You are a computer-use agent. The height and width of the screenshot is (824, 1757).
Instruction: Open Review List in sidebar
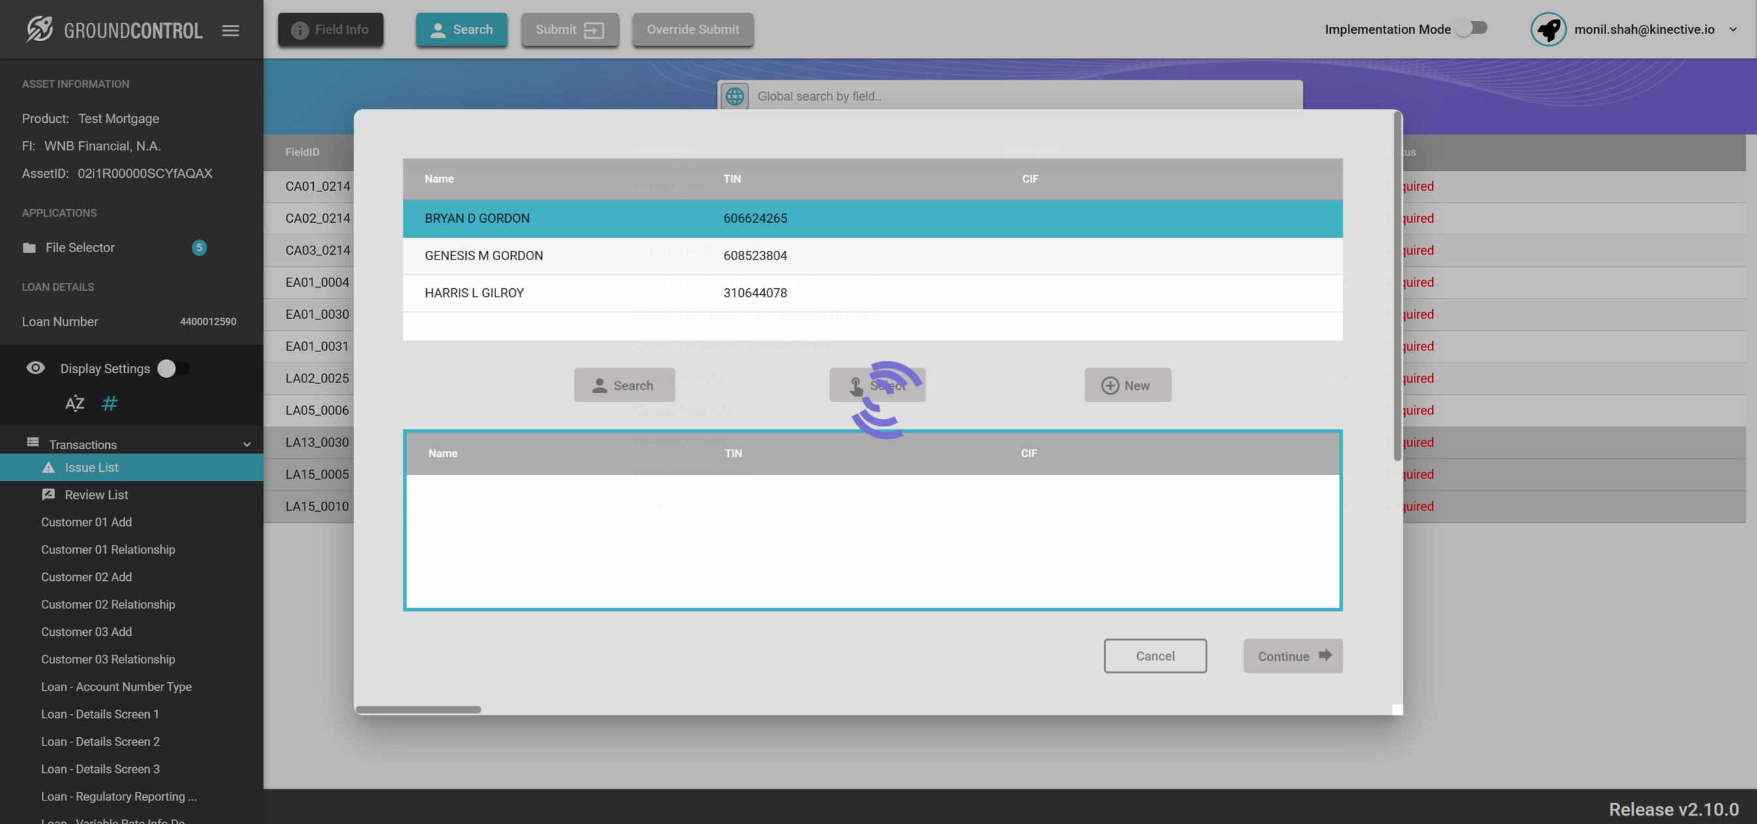click(x=96, y=495)
